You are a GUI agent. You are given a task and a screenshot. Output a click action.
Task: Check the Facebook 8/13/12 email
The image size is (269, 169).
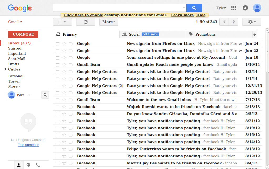click(x=58, y=149)
